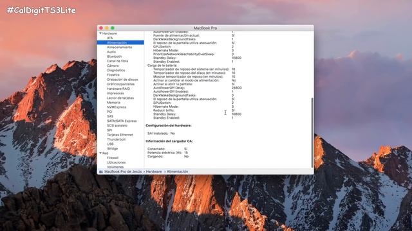The width and height of the screenshot is (412, 231).
Task: Click 'Activar al cambiar el modo de alimentación:' row
Action: tap(194, 80)
